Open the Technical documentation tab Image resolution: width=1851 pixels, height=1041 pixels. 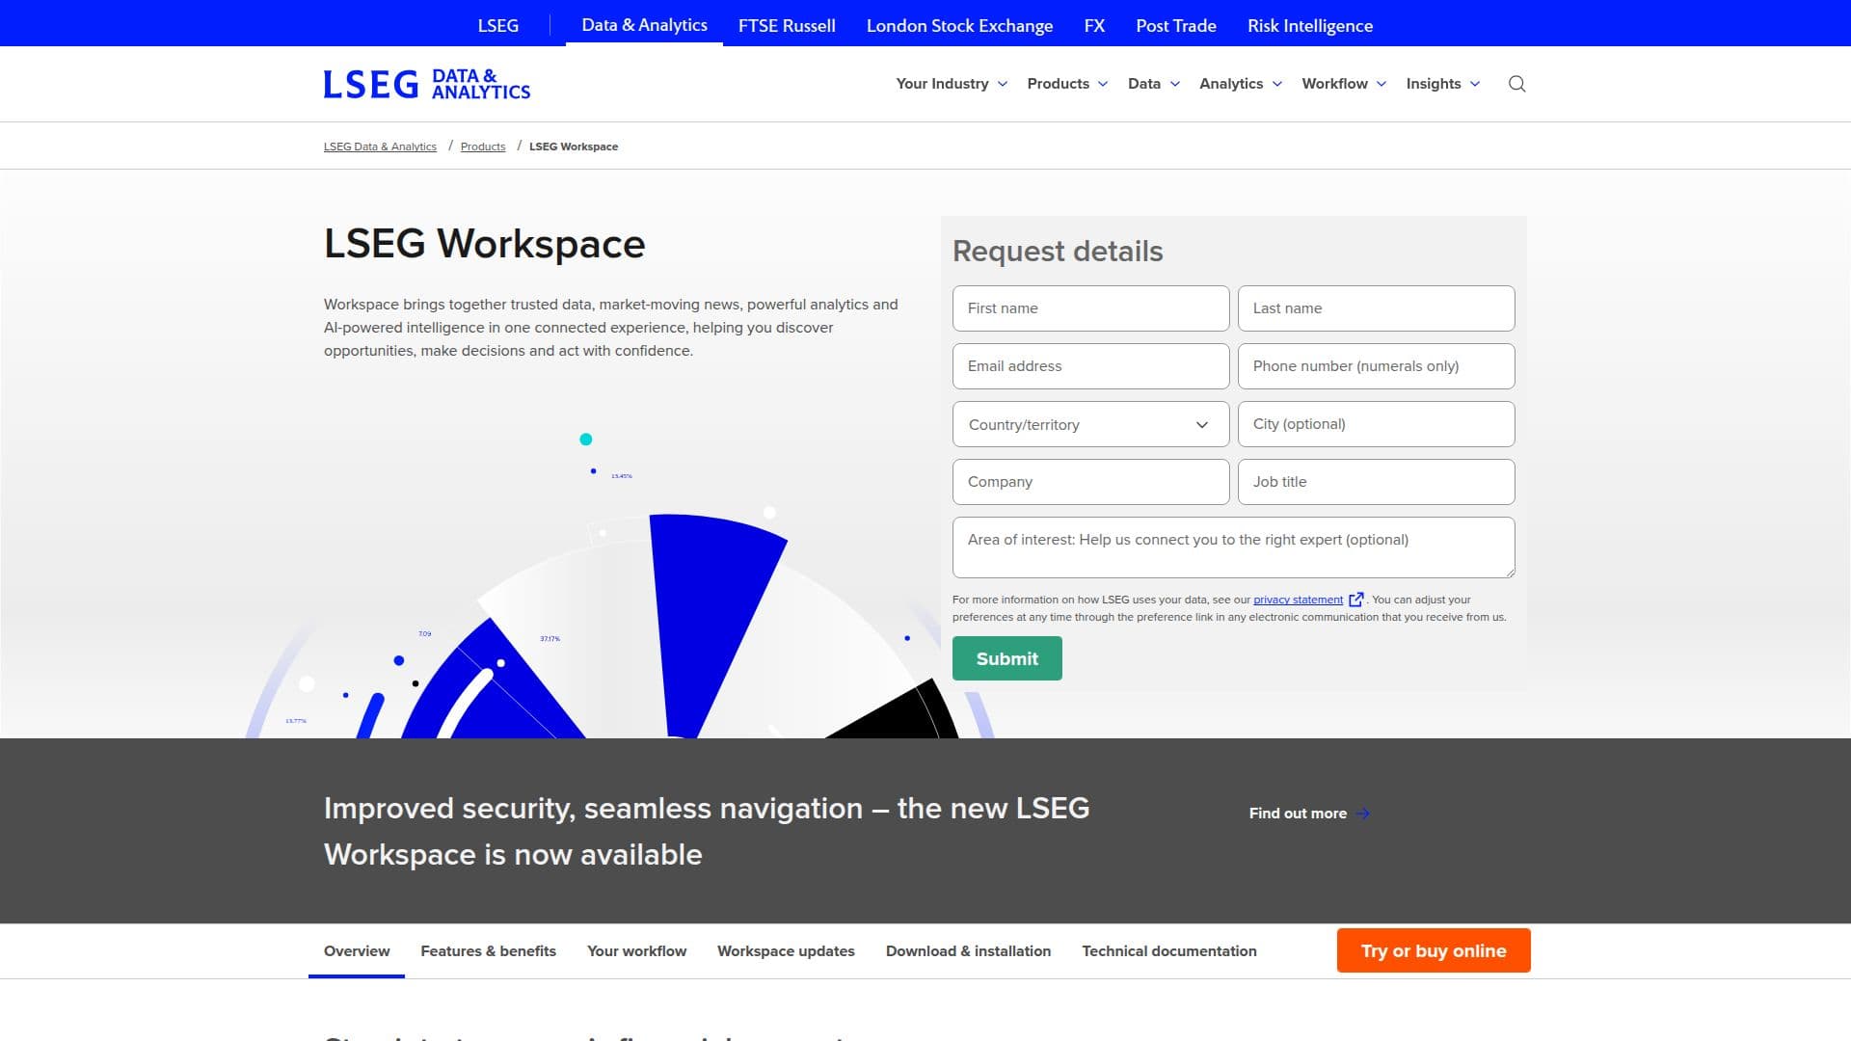(x=1168, y=951)
